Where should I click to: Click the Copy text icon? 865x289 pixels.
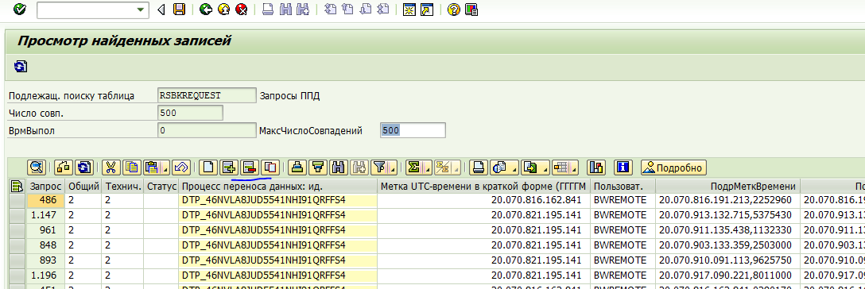coord(131,167)
